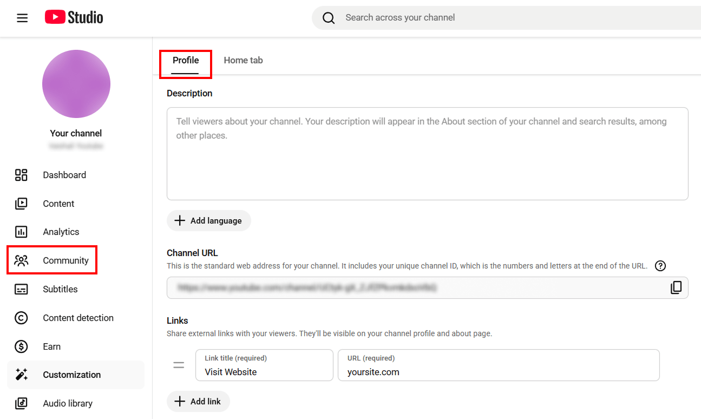Open Analytics in sidebar

(x=61, y=232)
